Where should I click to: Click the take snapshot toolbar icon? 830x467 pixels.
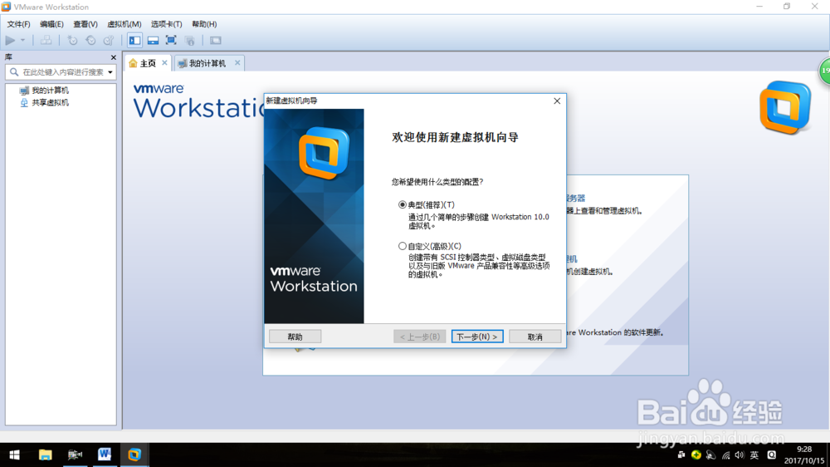click(72, 40)
